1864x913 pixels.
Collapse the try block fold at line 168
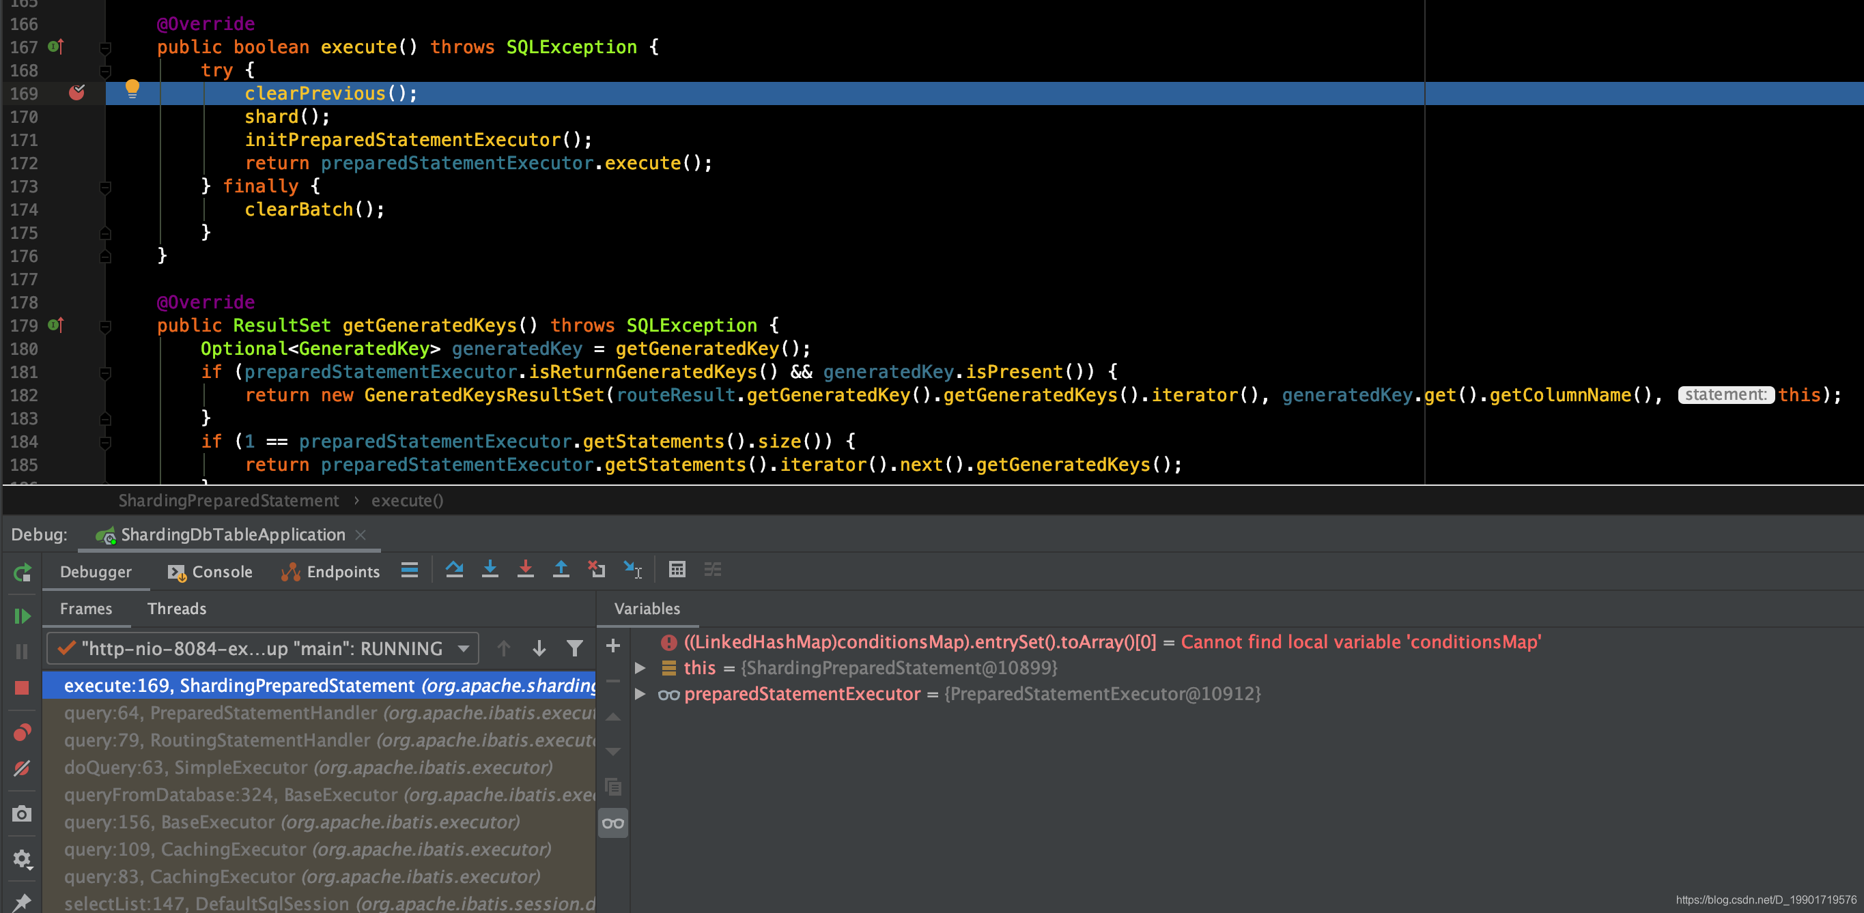click(x=105, y=71)
